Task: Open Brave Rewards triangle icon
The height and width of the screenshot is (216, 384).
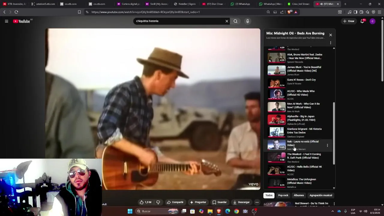Action: [296, 12]
